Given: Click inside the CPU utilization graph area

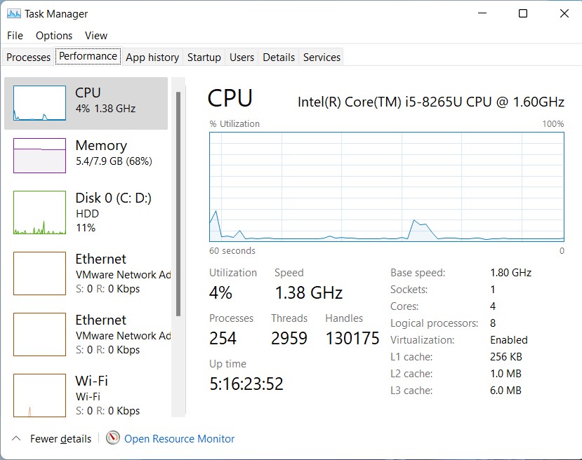Looking at the screenshot, I should coord(386,186).
